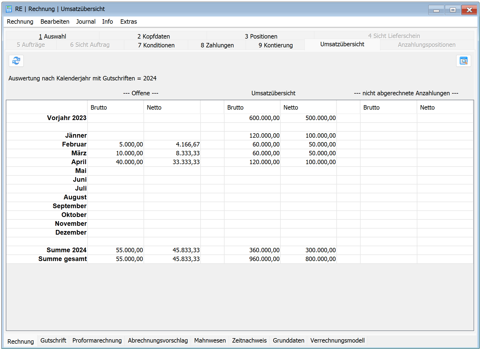The width and height of the screenshot is (481, 350).
Task: Open the Bearbeiten menu
Action: point(55,22)
